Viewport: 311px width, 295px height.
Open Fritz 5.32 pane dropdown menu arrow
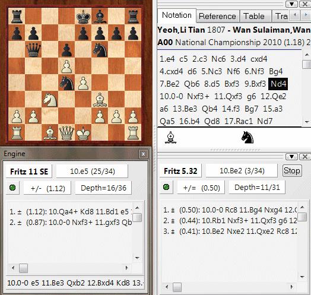coord(291,157)
